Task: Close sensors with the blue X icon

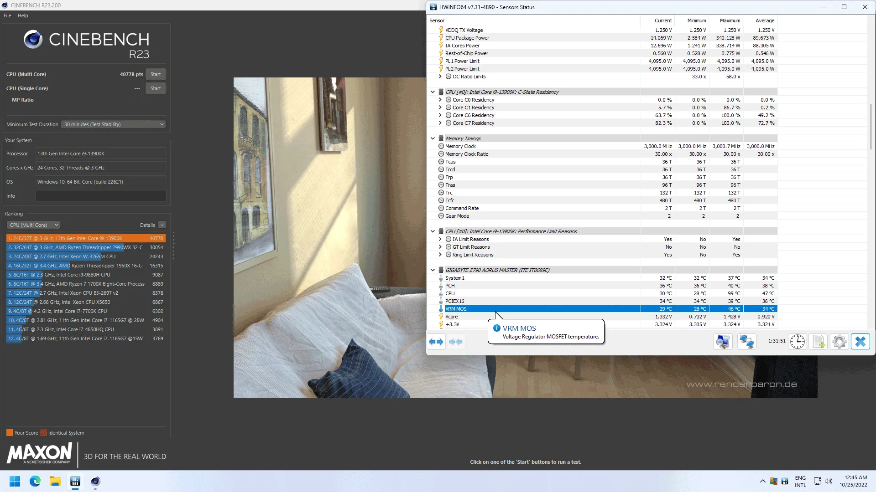Action: click(x=860, y=342)
